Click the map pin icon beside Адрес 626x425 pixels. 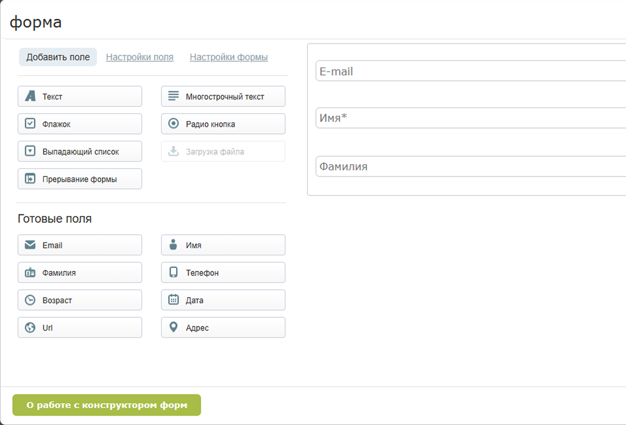tap(174, 327)
